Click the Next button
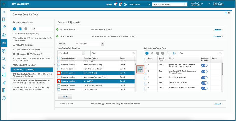236x121 pixels. (x=65, y=97)
